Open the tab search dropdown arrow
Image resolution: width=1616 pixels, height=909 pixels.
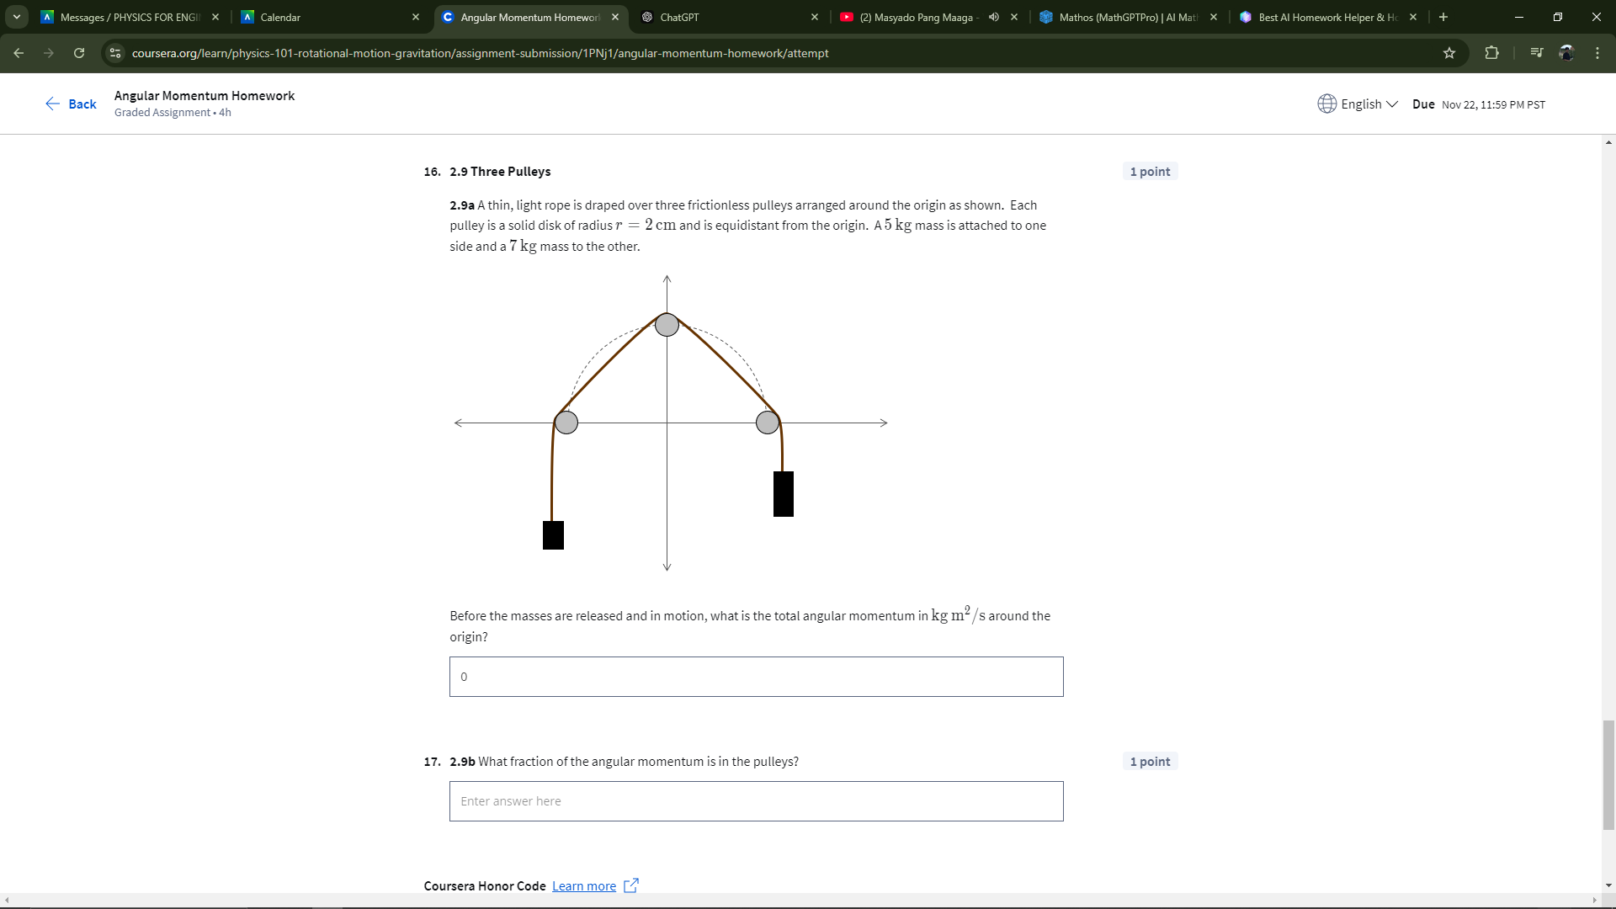pos(17,17)
